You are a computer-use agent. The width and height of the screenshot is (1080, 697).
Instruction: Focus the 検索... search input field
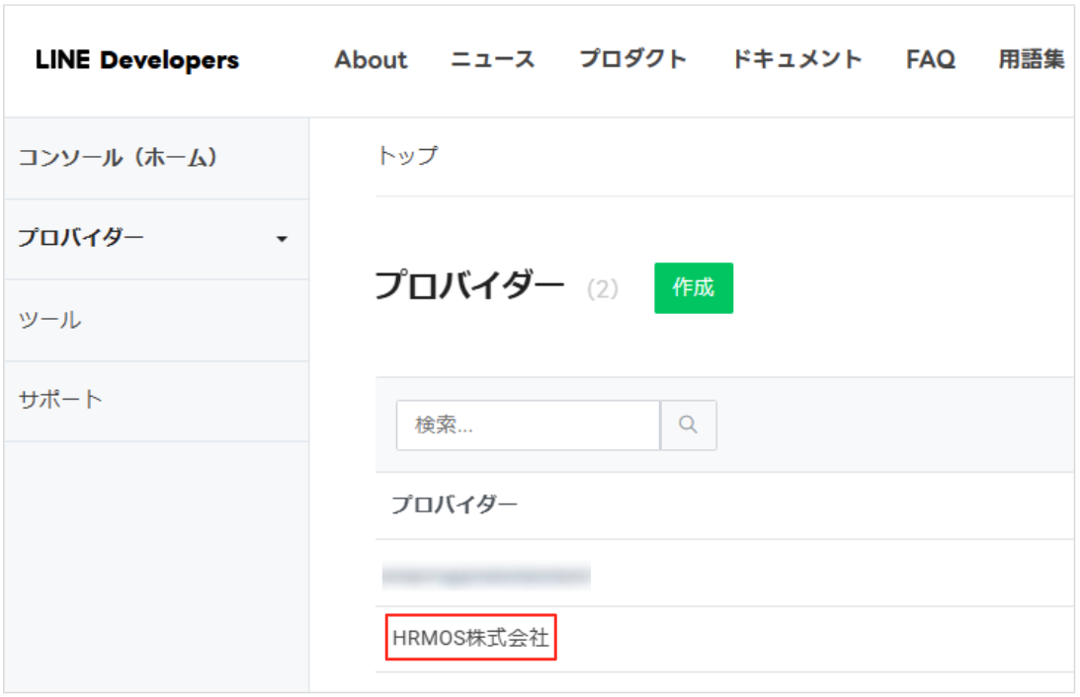528,426
